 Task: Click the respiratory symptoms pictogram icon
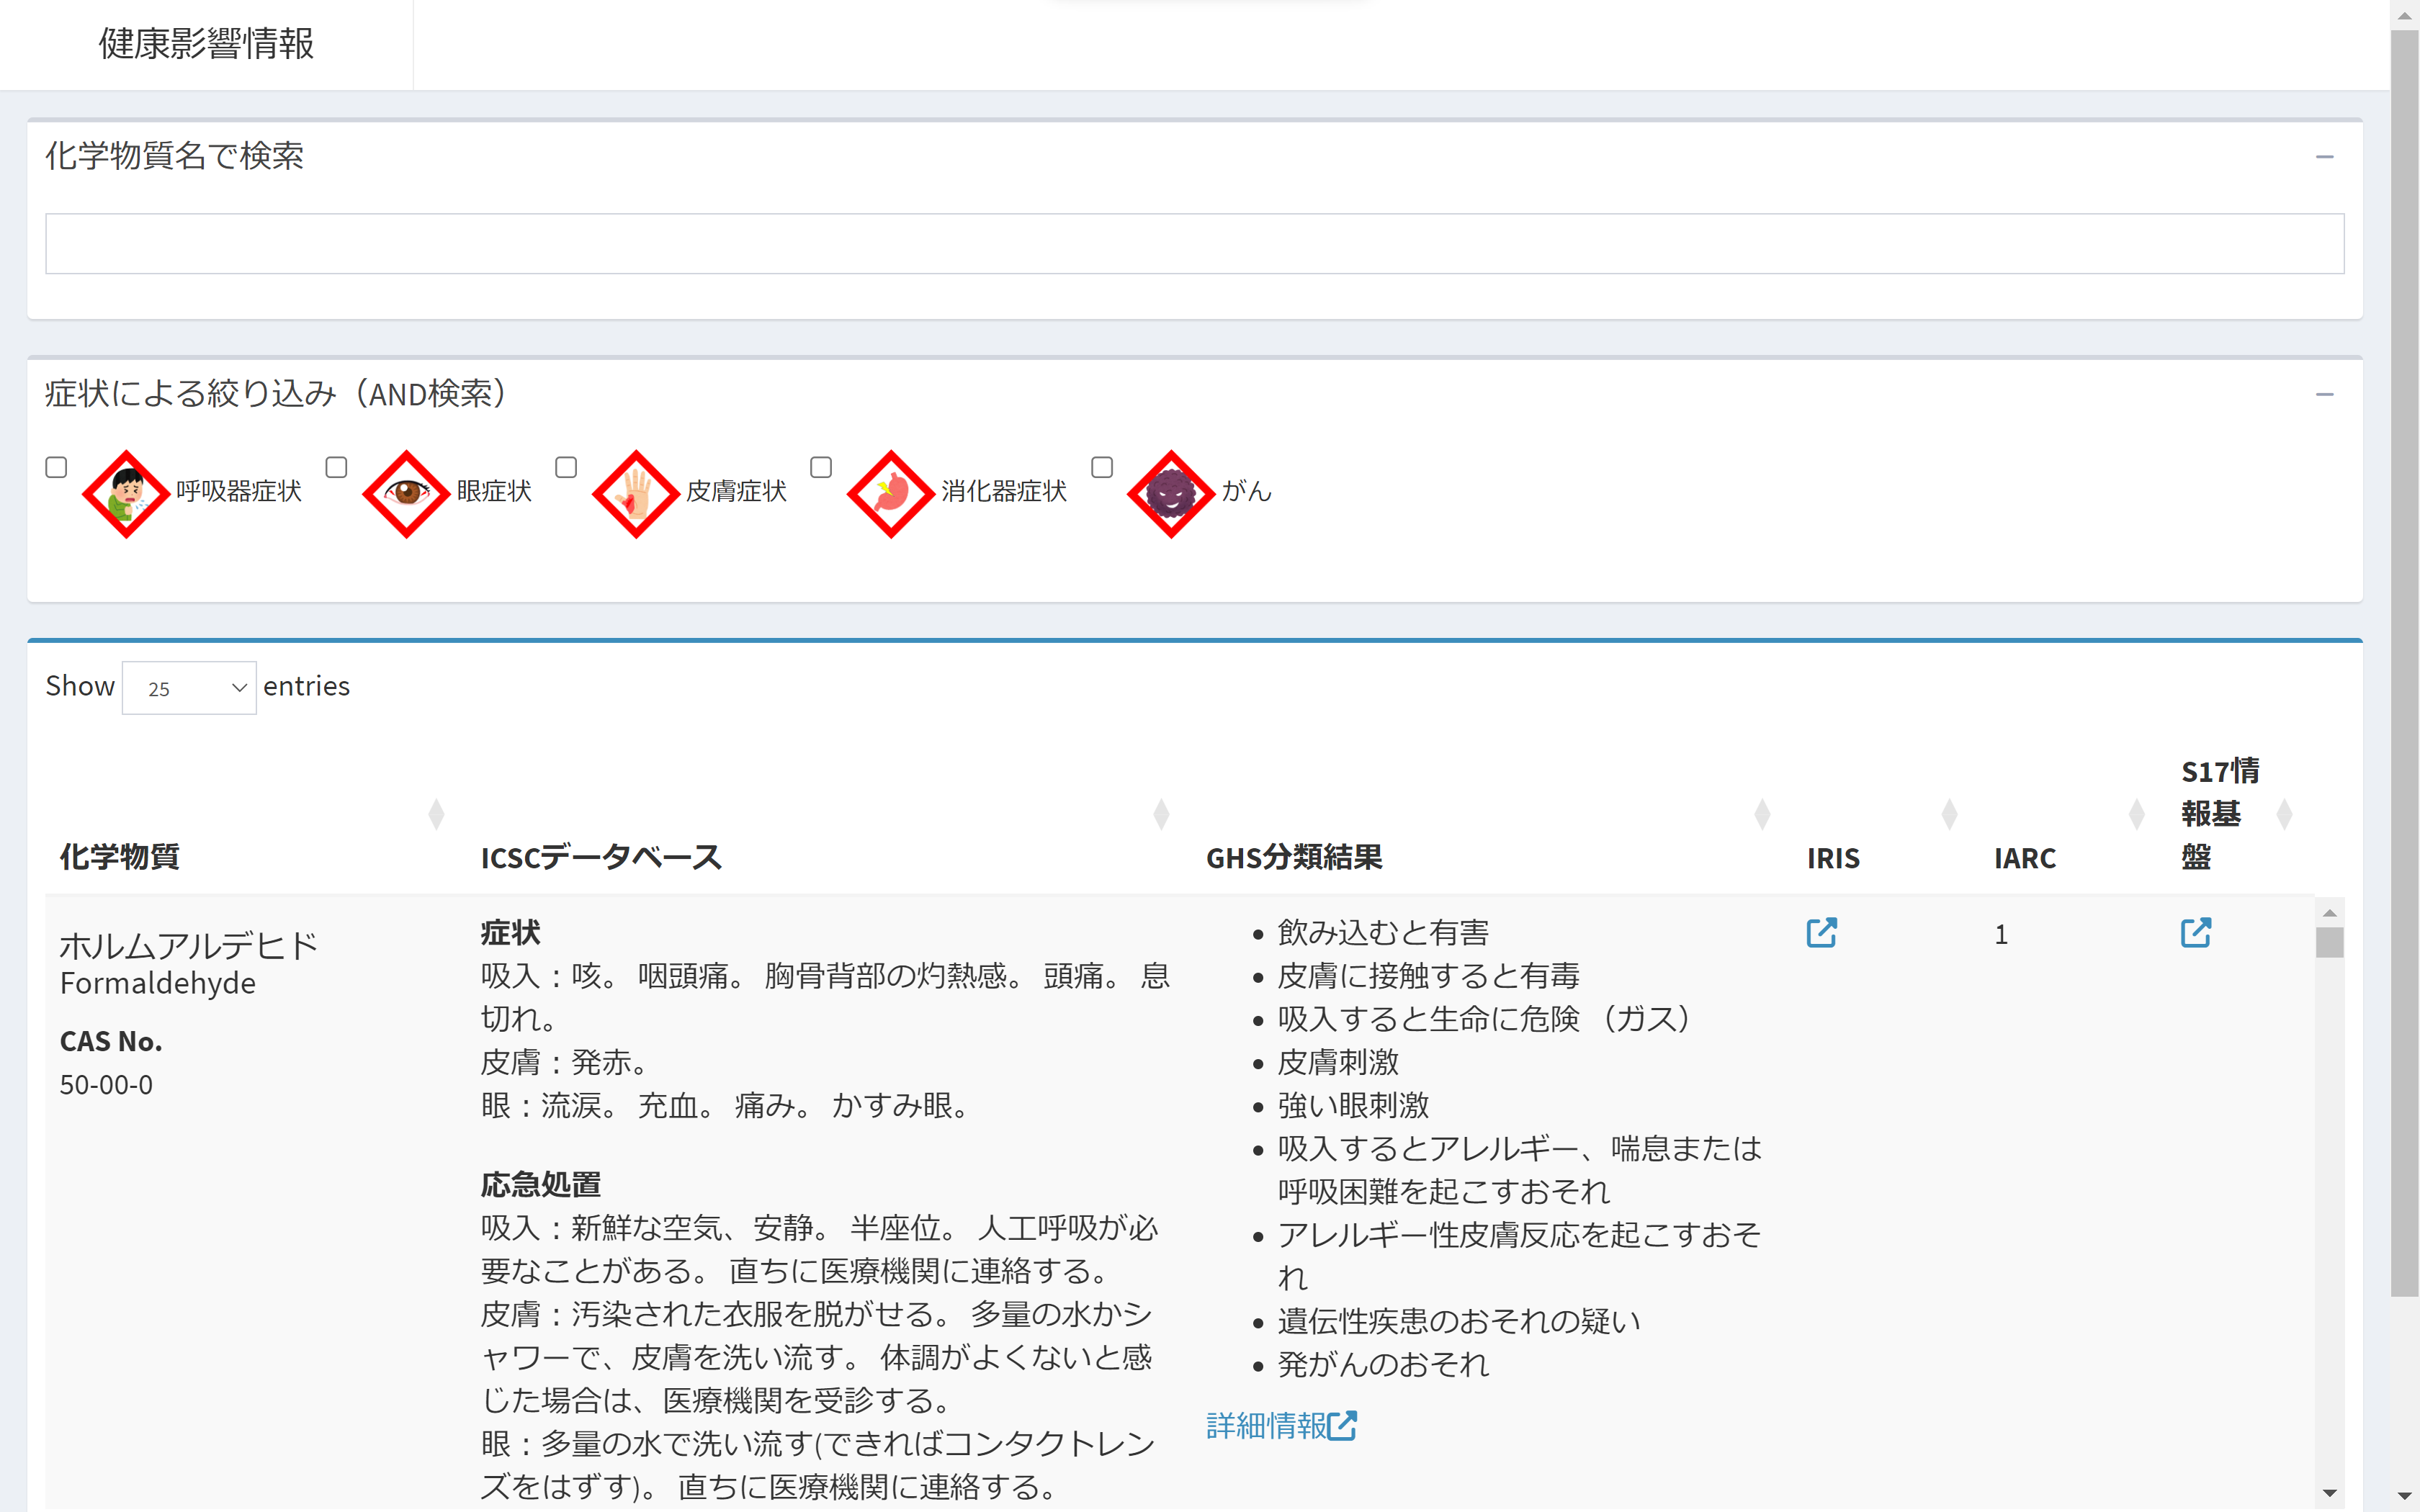(126, 493)
